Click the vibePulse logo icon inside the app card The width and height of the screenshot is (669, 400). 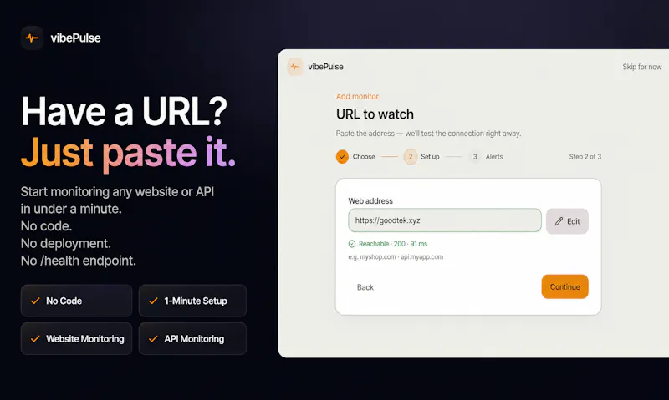[x=295, y=67]
